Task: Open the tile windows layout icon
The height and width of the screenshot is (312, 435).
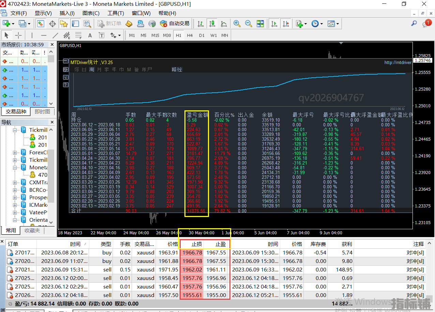Action: coord(260,24)
